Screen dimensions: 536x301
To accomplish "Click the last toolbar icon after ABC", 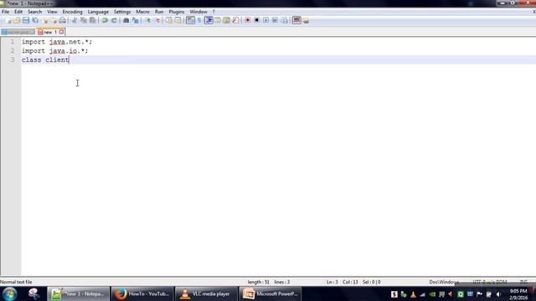I will (x=306, y=20).
